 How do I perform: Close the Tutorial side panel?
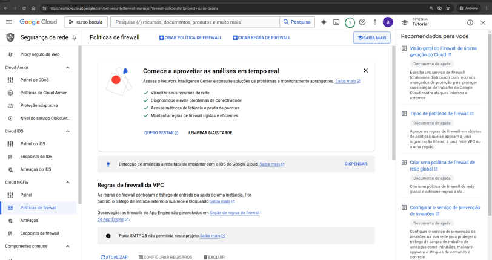[483, 22]
